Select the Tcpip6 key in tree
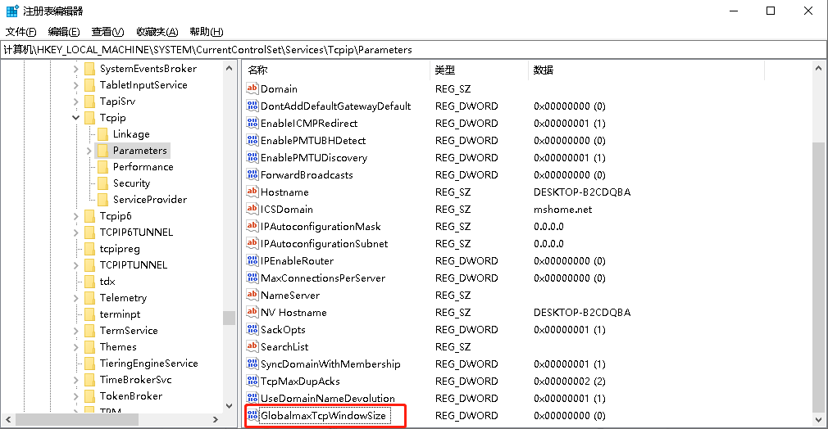The height and width of the screenshot is (429, 828). tap(116, 216)
